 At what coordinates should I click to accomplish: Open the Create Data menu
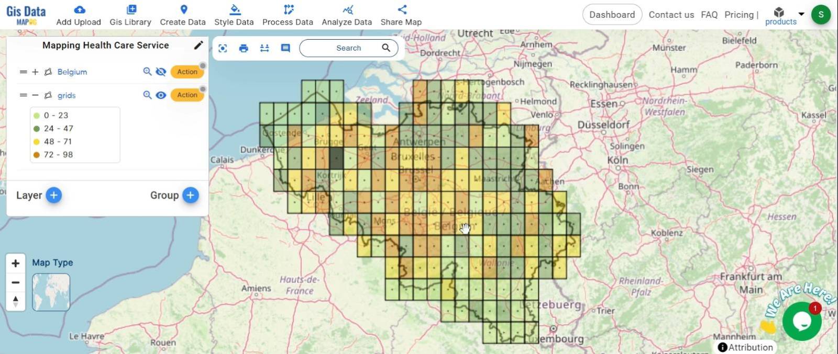(x=183, y=15)
